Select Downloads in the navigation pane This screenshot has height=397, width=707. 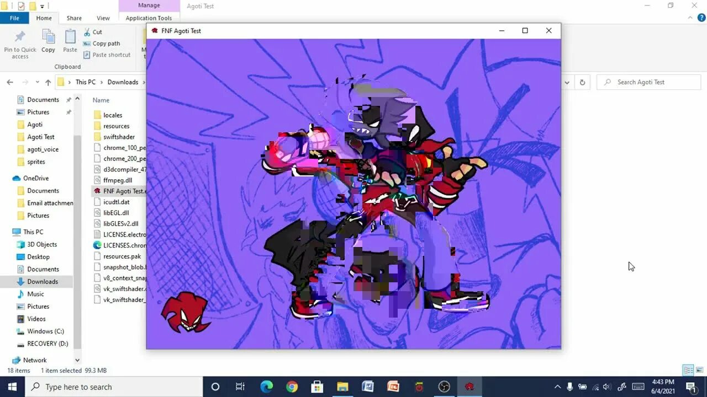tap(43, 282)
